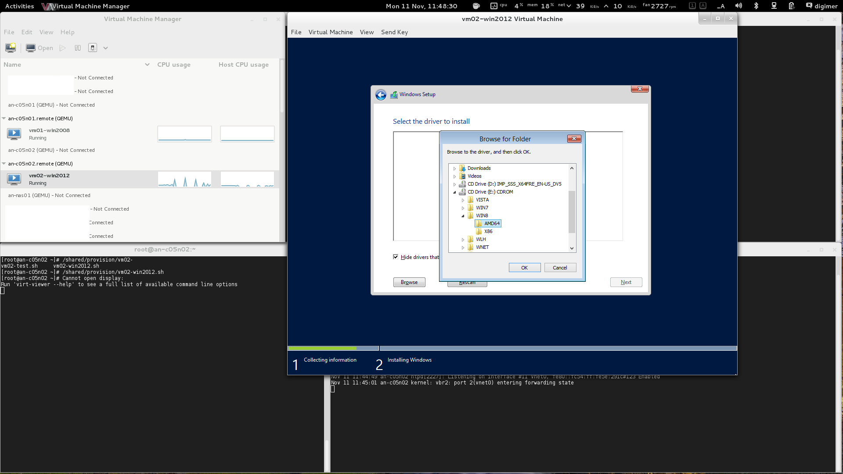Click Cancel in Browse for Folder dialog
Image resolution: width=843 pixels, height=474 pixels.
(x=560, y=268)
